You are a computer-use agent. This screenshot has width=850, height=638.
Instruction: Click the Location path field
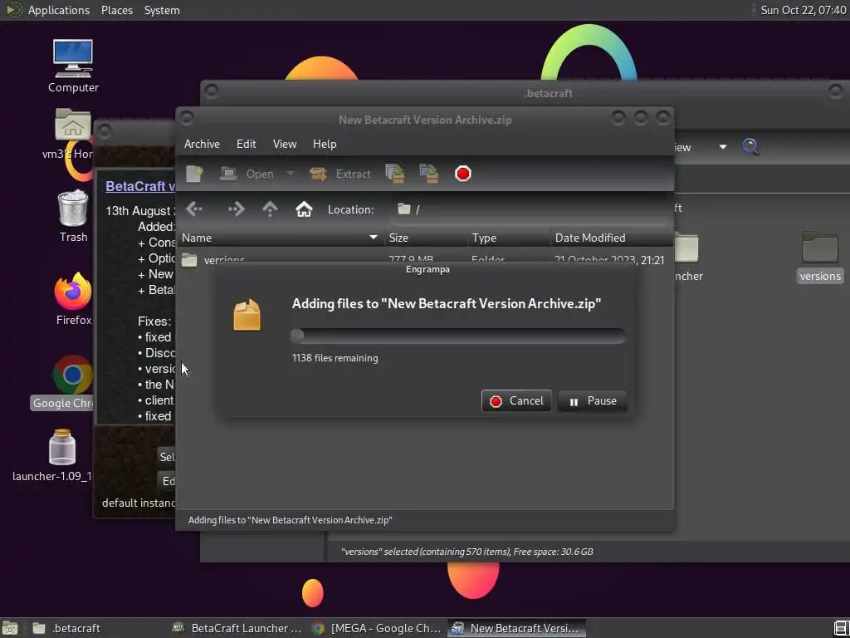point(530,209)
